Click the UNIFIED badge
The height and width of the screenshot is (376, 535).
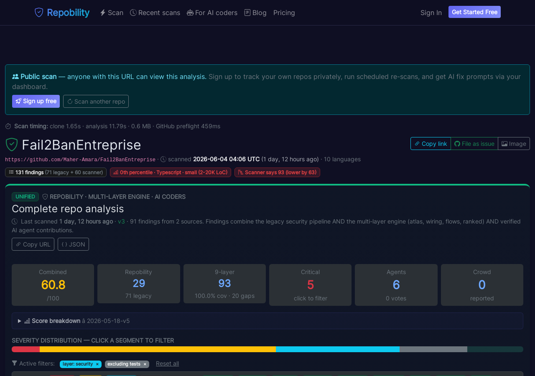click(x=25, y=197)
